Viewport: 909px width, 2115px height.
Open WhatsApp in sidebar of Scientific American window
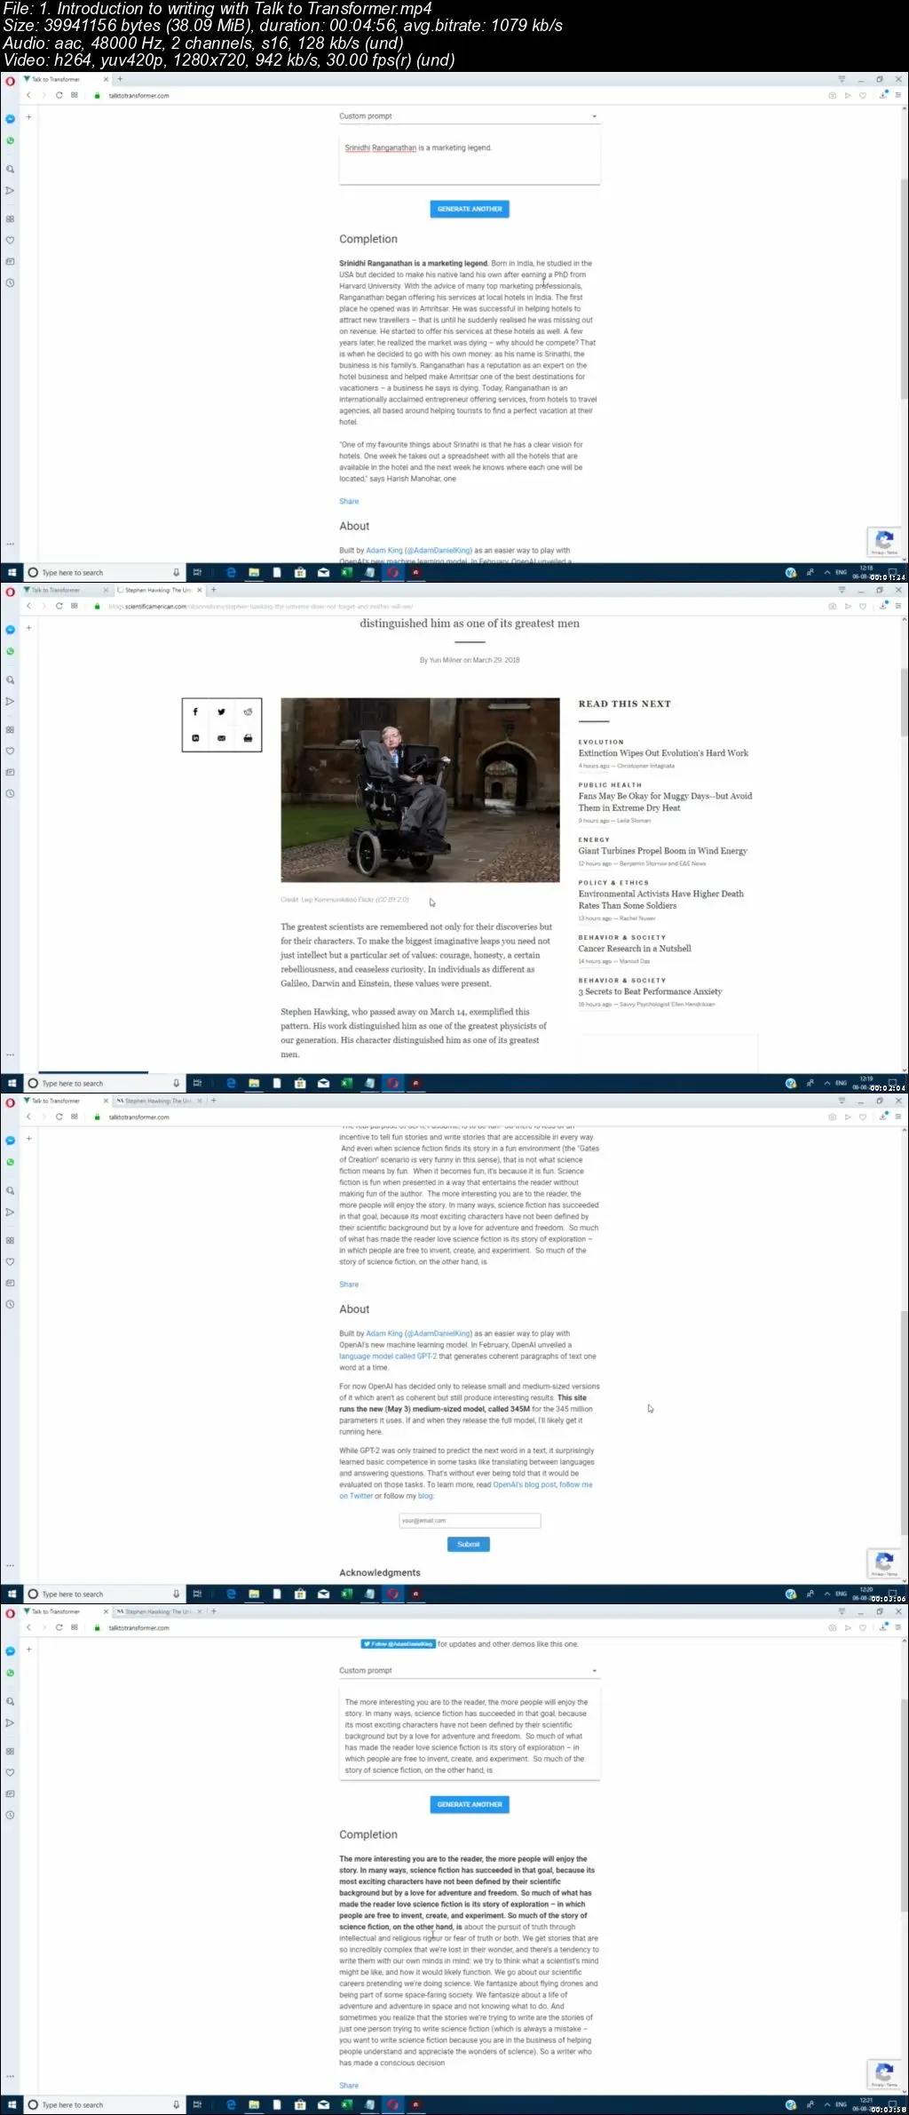click(x=11, y=651)
